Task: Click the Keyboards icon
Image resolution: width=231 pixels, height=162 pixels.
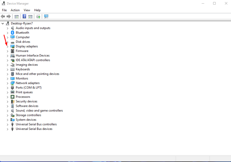Action: 13,69
